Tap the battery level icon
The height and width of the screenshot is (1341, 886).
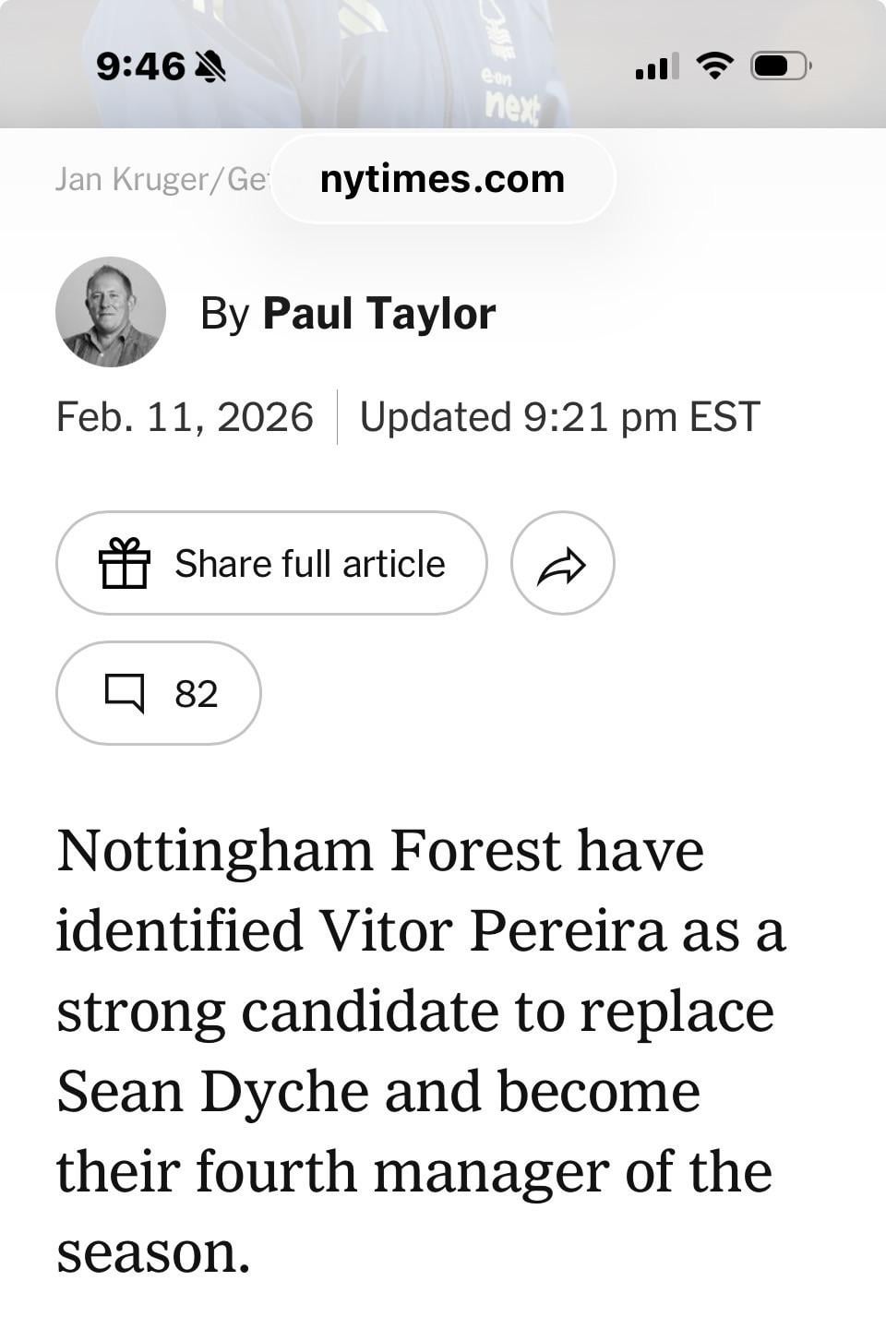[781, 66]
